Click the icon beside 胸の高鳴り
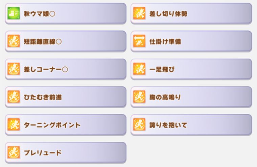Viewport: 257px width, 167px height. pos(139,97)
